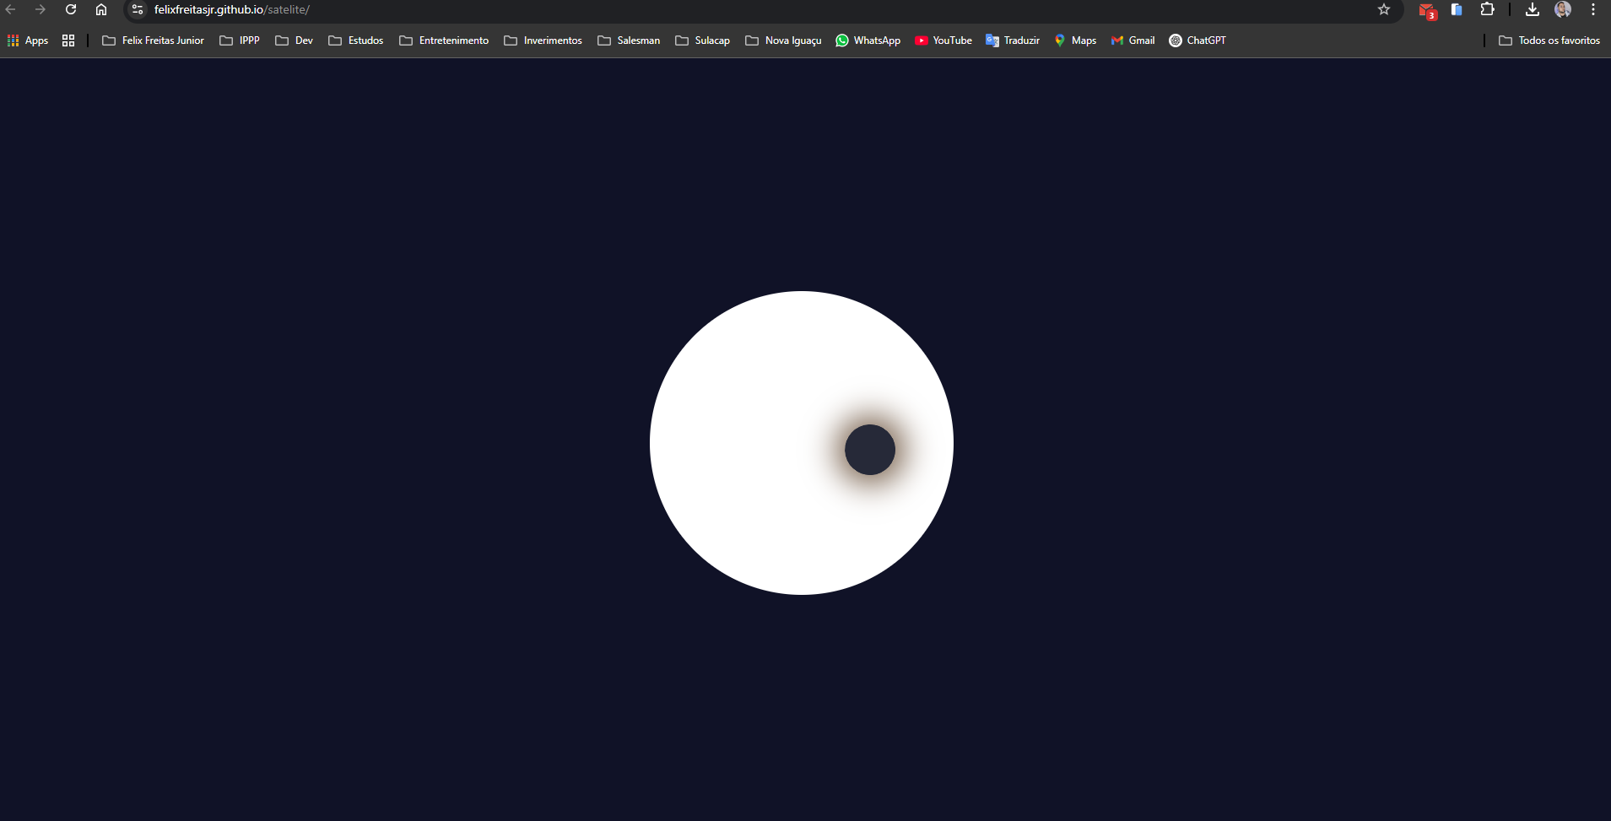Reload the satelite page
Viewport: 1611px width, 821px height.
tap(71, 9)
